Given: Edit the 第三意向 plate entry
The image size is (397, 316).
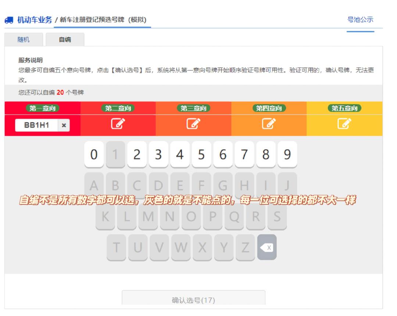Looking at the screenshot, I should click(x=193, y=124).
